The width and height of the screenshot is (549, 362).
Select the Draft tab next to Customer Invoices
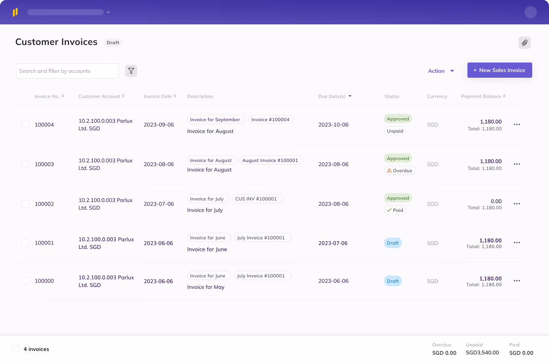click(113, 43)
